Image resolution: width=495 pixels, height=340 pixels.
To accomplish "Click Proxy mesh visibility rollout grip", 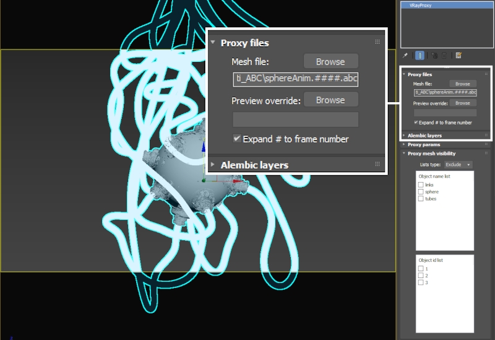I will tap(486, 154).
